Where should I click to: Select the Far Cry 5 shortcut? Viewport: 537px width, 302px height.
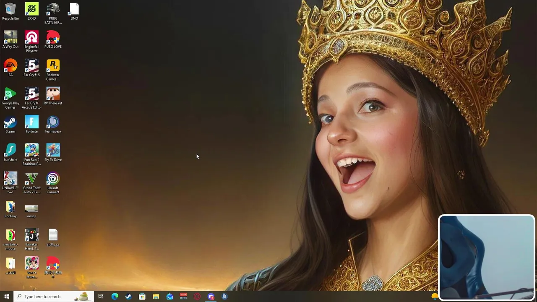pos(31,68)
